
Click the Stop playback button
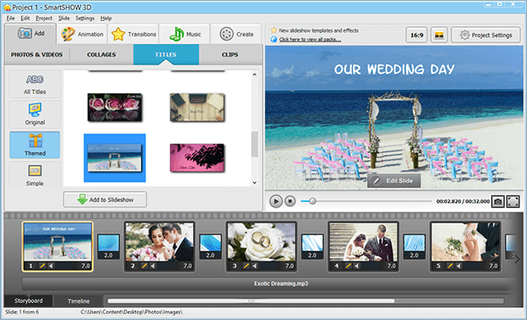coord(290,201)
